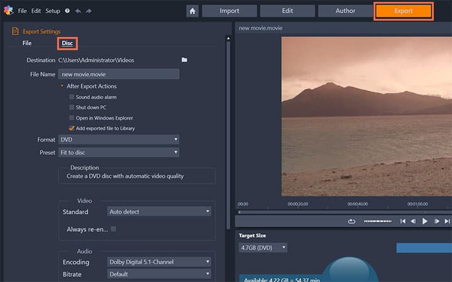Toggle Always re-encode checkbox

[114, 229]
